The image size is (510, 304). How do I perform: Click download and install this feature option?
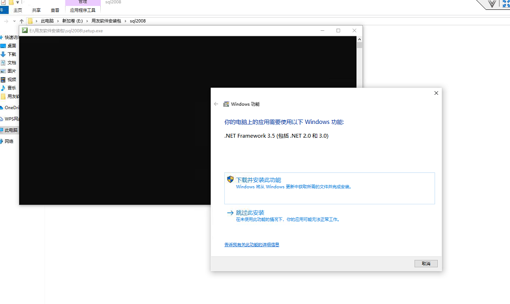tap(329, 188)
